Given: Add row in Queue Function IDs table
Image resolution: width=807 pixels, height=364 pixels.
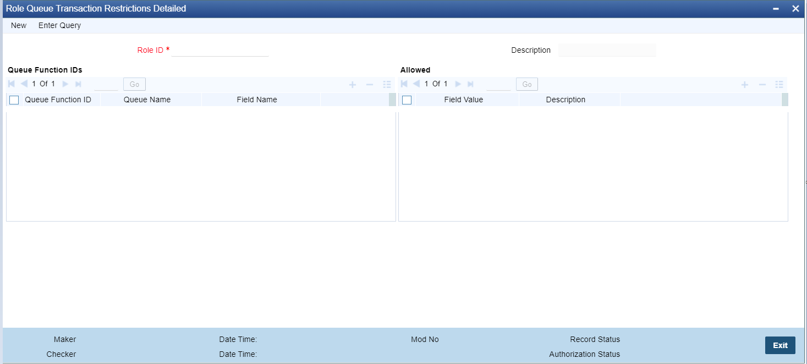Looking at the screenshot, I should coord(353,85).
